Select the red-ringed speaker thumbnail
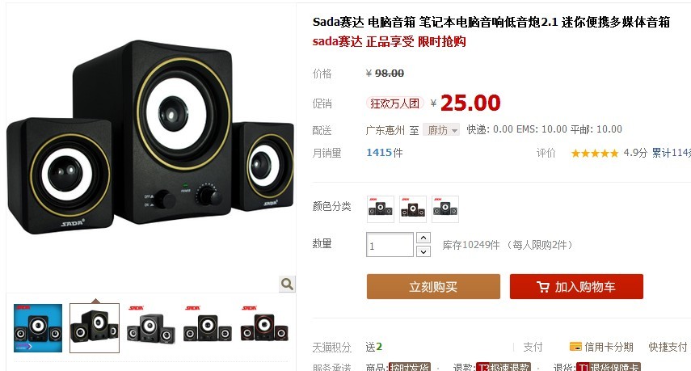This screenshot has width=691, height=371. point(264,328)
